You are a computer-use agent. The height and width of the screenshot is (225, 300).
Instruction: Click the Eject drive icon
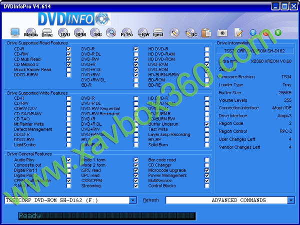point(158,32)
